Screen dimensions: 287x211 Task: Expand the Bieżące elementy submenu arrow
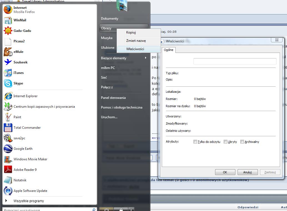(146, 58)
